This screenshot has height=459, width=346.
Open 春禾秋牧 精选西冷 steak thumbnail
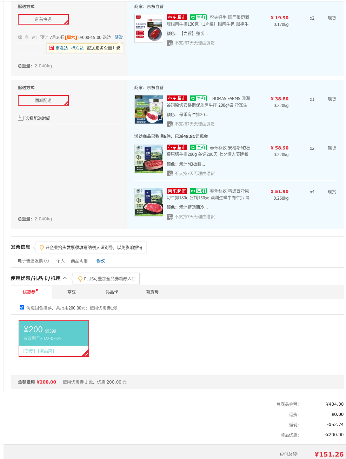tap(149, 202)
